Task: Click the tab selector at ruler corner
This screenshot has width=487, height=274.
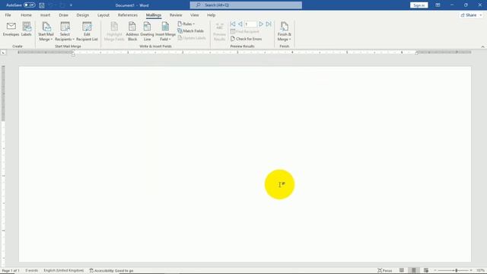Action: click(x=3, y=53)
